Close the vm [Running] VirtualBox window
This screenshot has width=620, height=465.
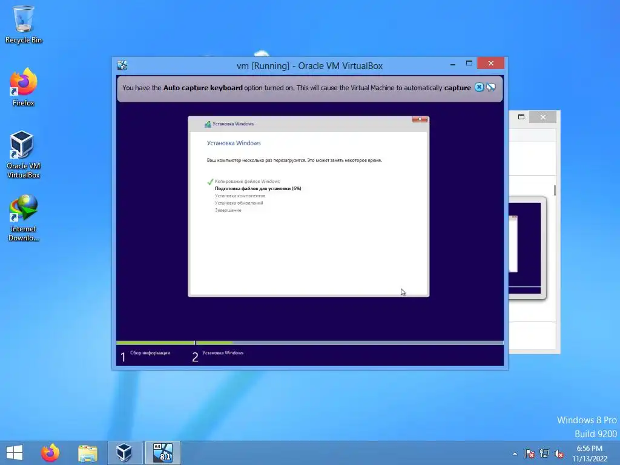(490, 63)
